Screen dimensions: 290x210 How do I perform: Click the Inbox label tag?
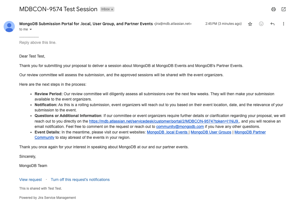click(x=106, y=9)
